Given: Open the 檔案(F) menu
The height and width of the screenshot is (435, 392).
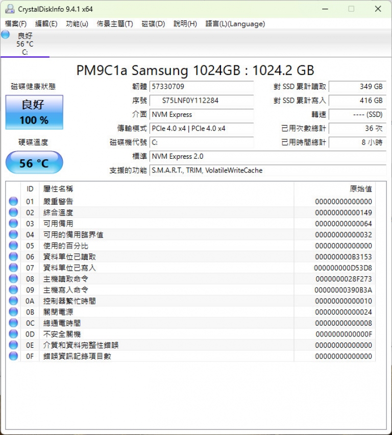Looking at the screenshot, I should pos(16,24).
